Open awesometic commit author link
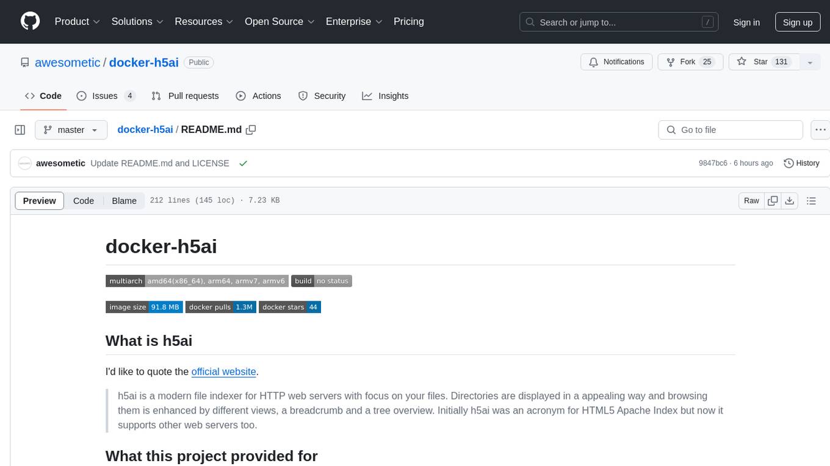The width and height of the screenshot is (830, 466). (61, 163)
